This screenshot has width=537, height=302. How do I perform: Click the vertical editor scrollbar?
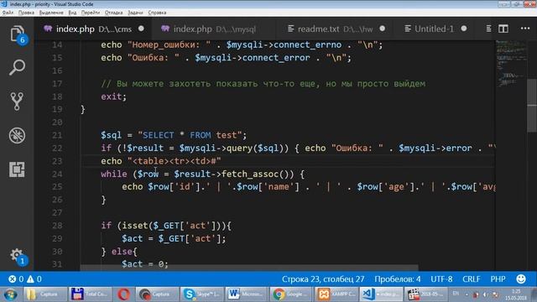(532, 106)
